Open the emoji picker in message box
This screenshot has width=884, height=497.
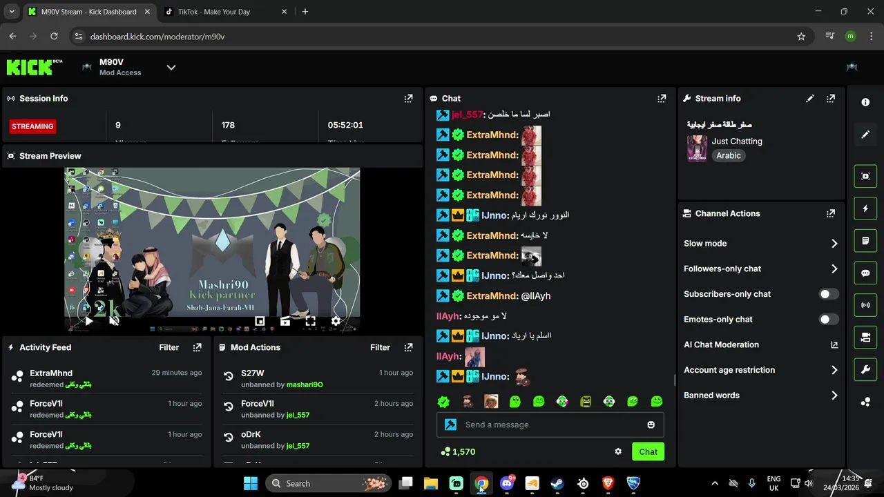651,425
